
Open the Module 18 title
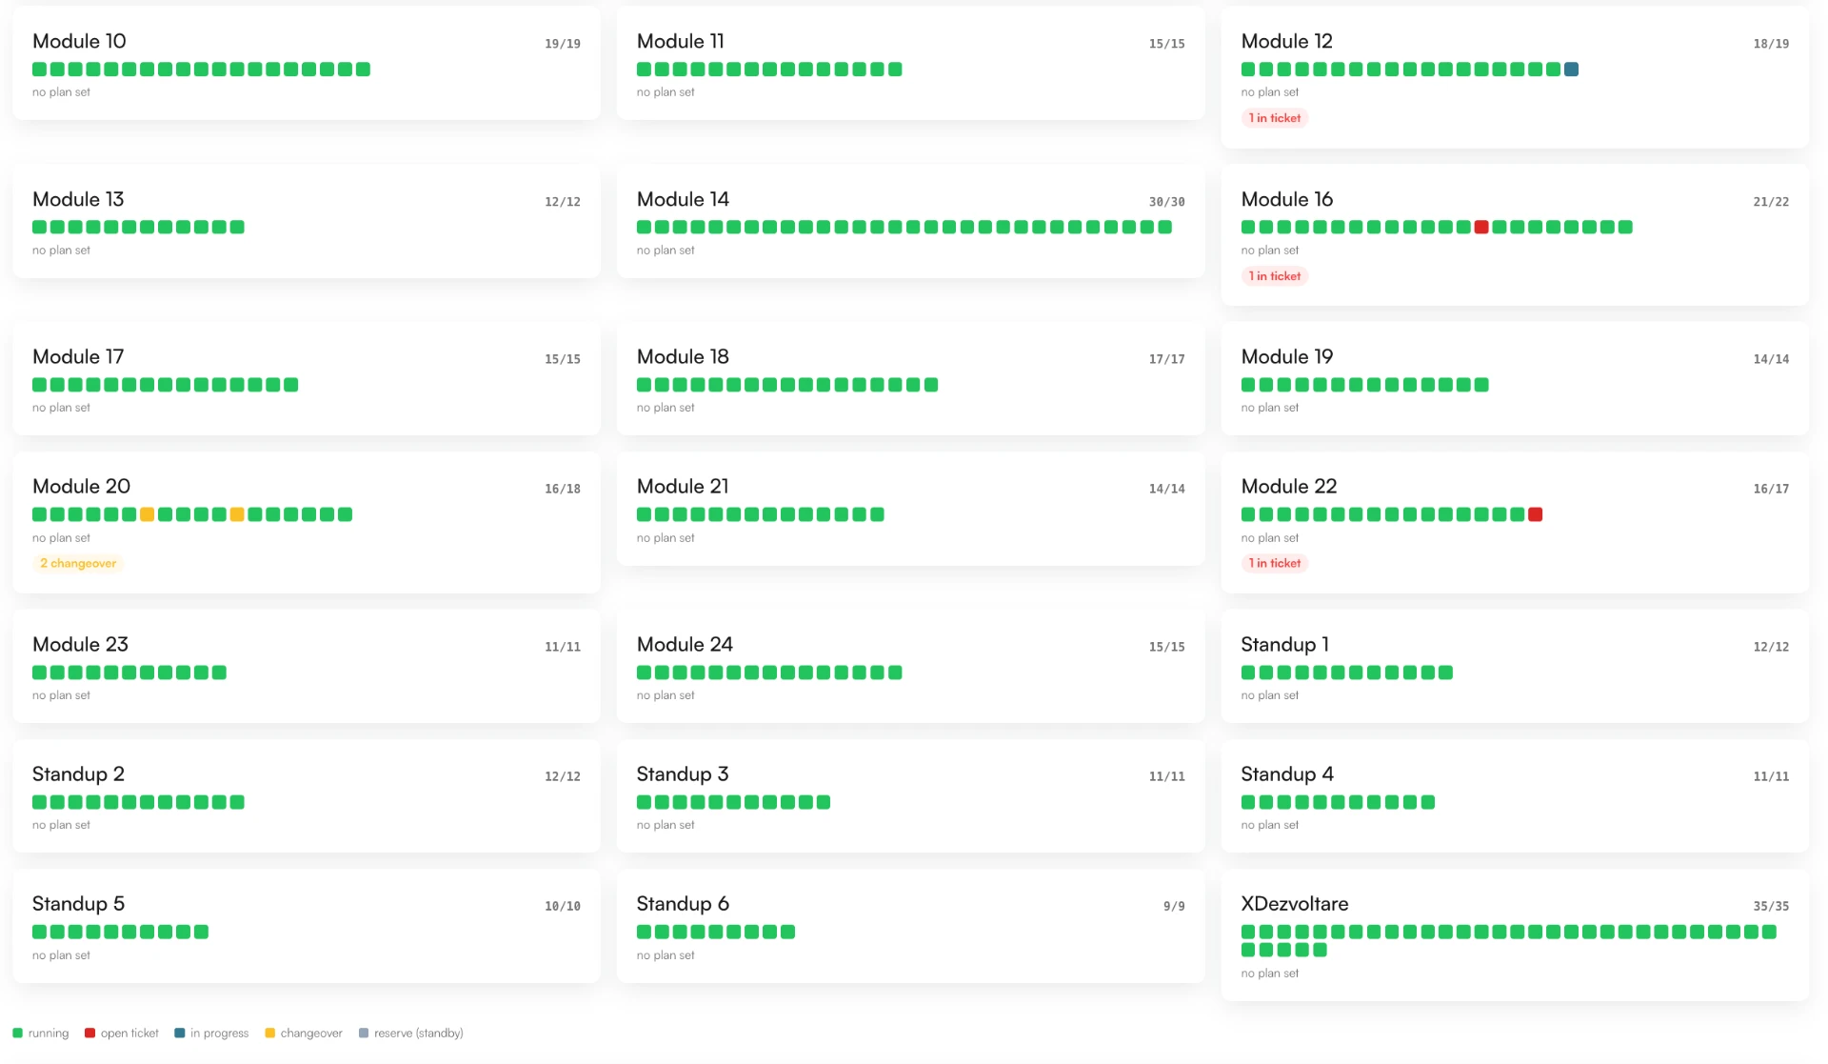point(683,356)
